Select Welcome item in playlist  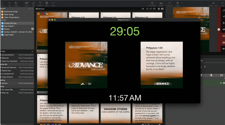click(17, 58)
